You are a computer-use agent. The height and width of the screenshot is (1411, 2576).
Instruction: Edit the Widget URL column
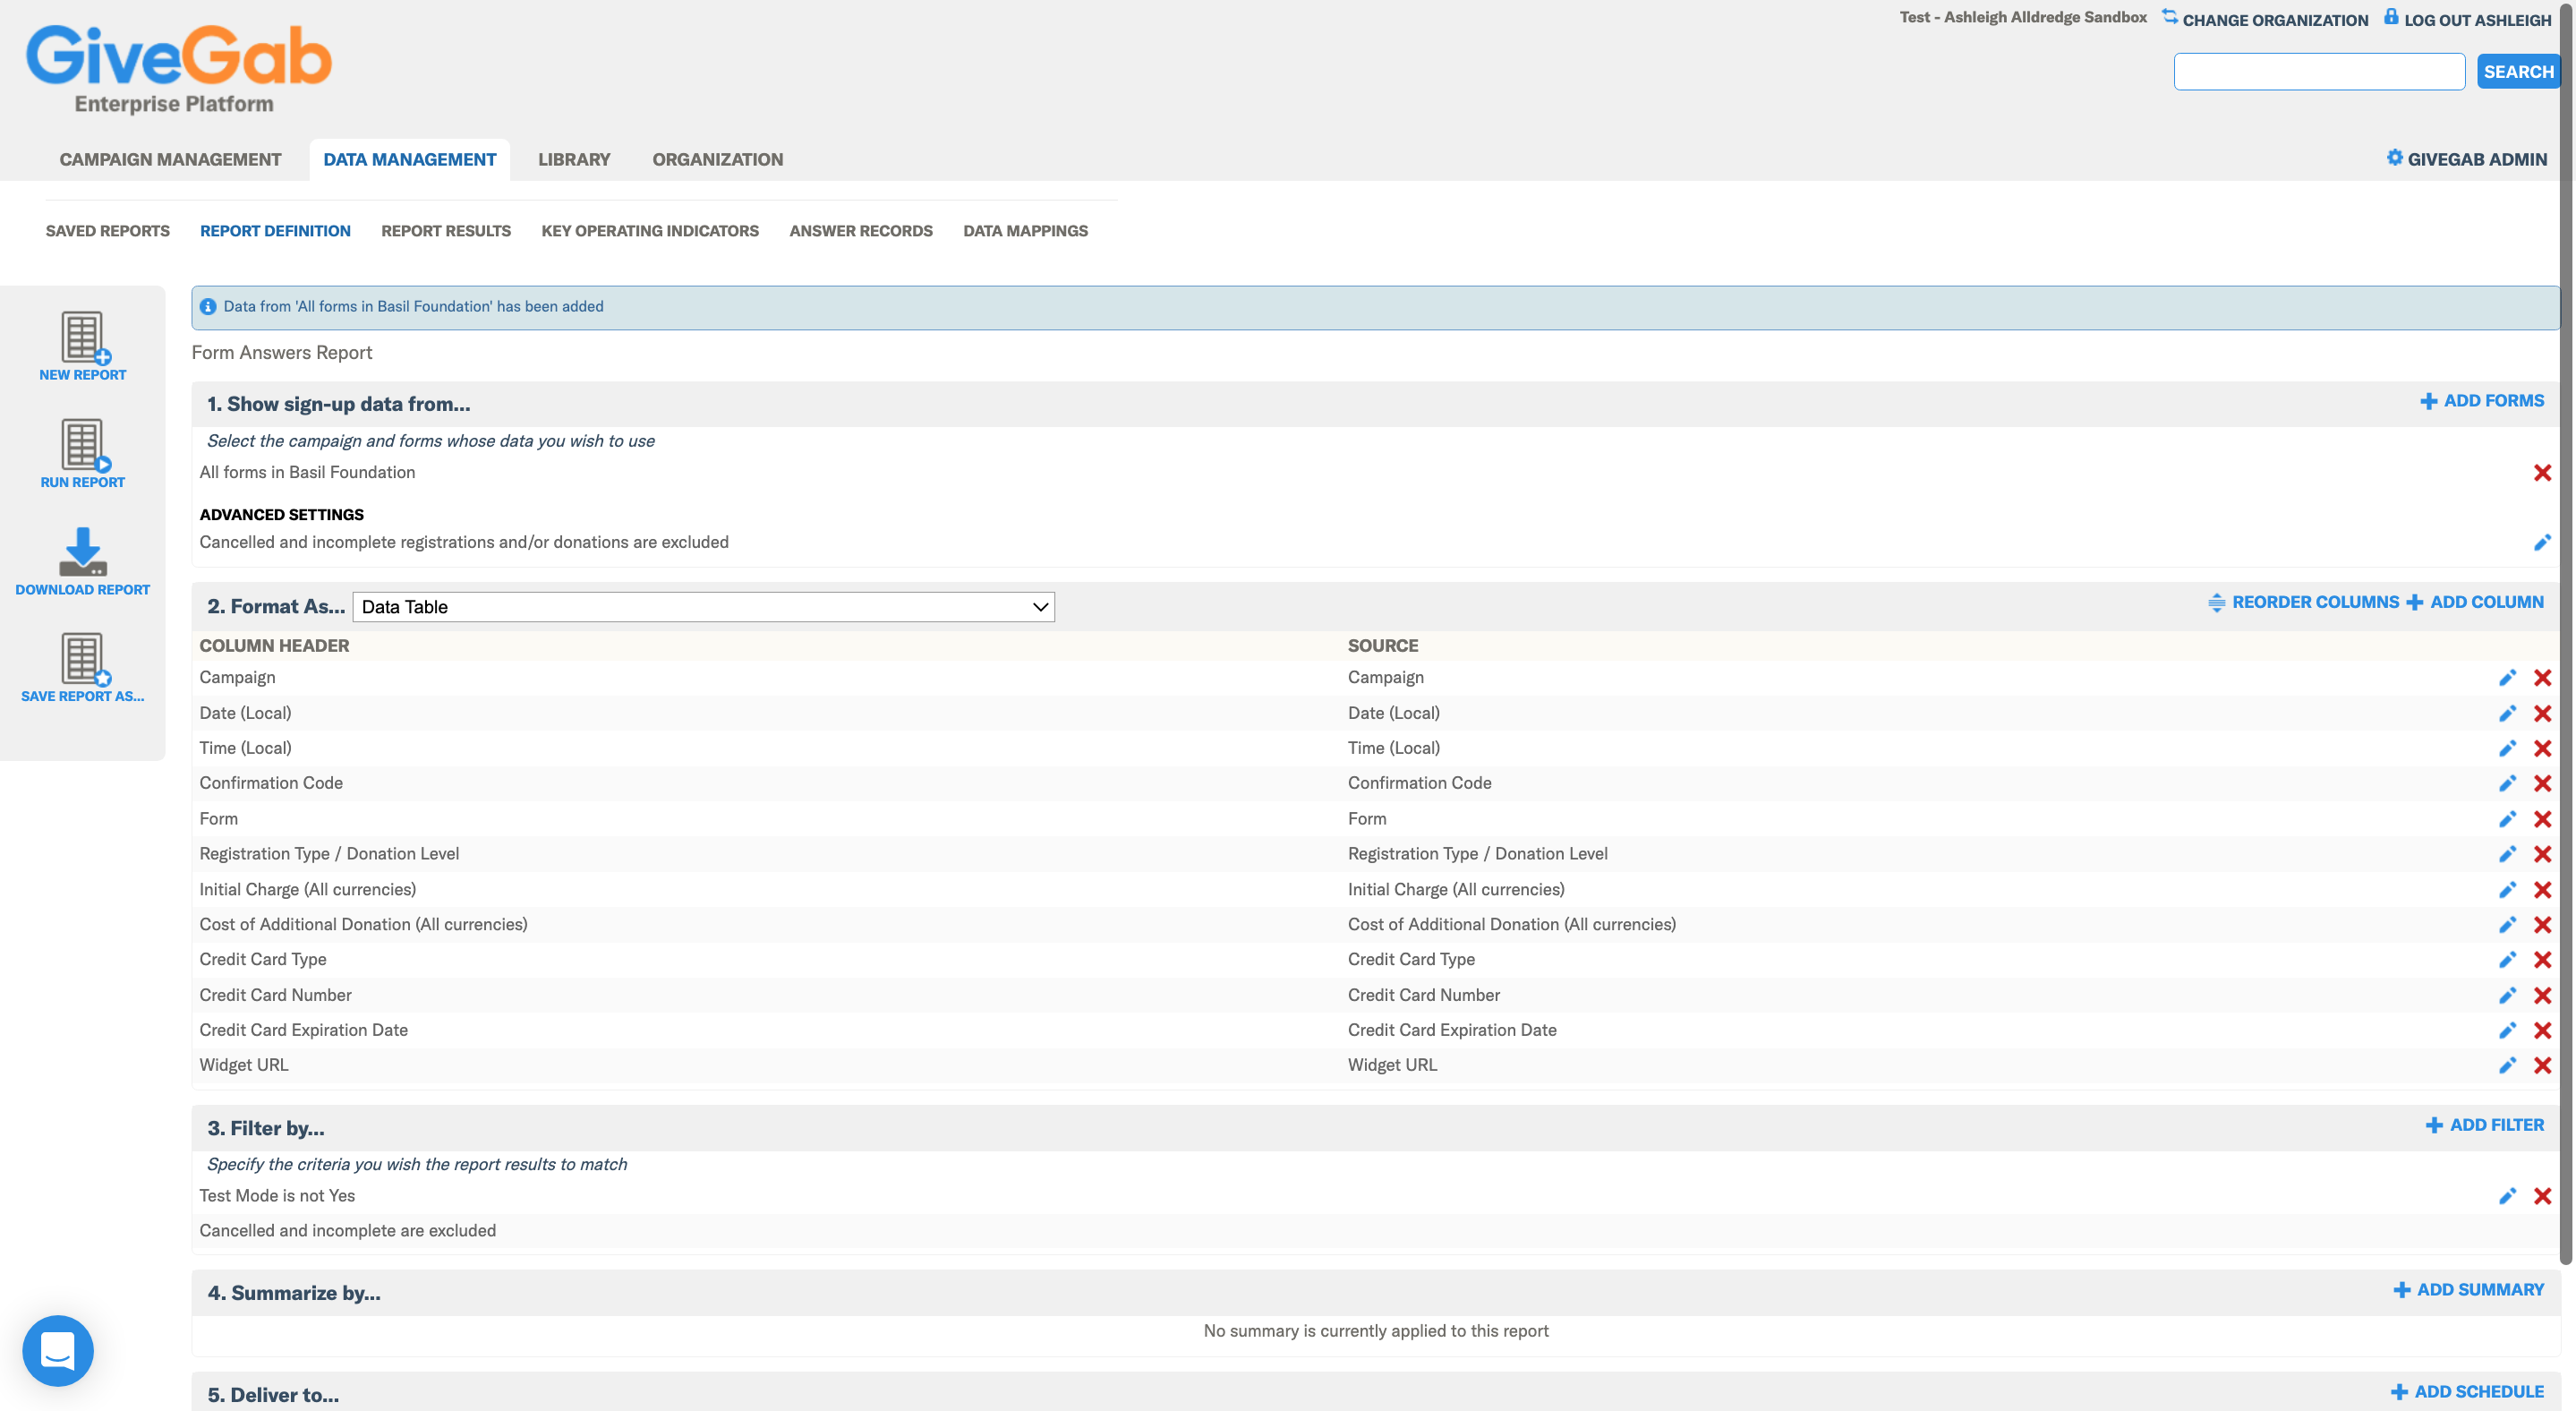click(x=2507, y=1066)
